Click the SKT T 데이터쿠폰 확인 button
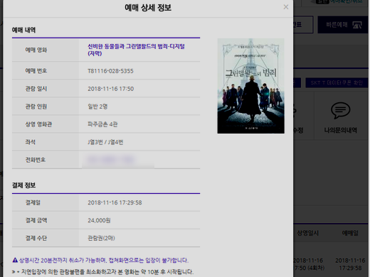The height and width of the screenshot is (277, 370). pyautogui.click(x=337, y=82)
